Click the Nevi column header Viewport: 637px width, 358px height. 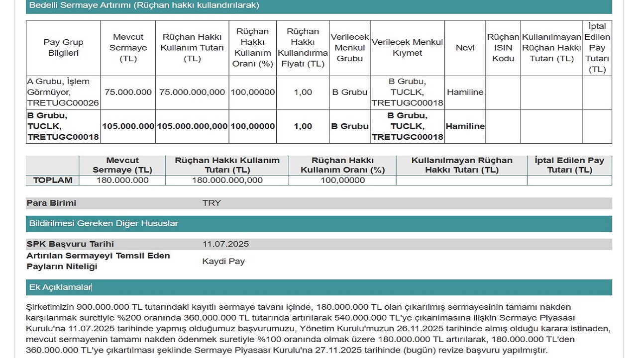465,48
